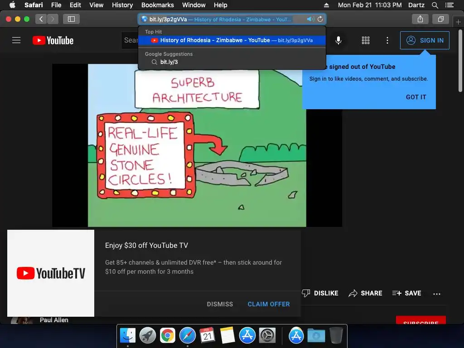Open Safari compass icon in Dock
The width and height of the screenshot is (464, 348).
[187, 336]
